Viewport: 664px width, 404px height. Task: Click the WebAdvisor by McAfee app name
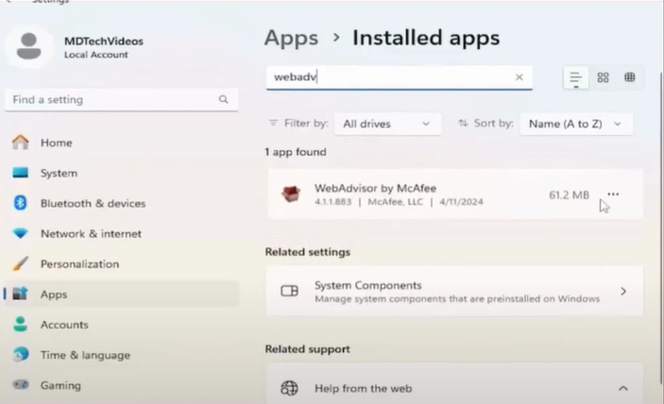375,188
